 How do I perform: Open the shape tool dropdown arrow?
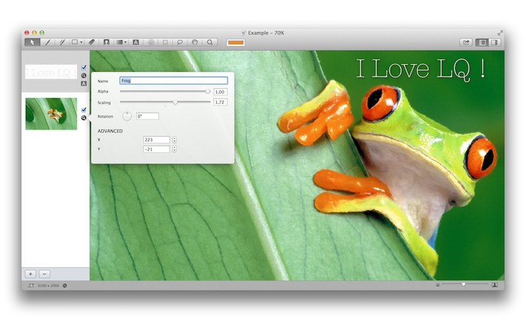point(82,42)
